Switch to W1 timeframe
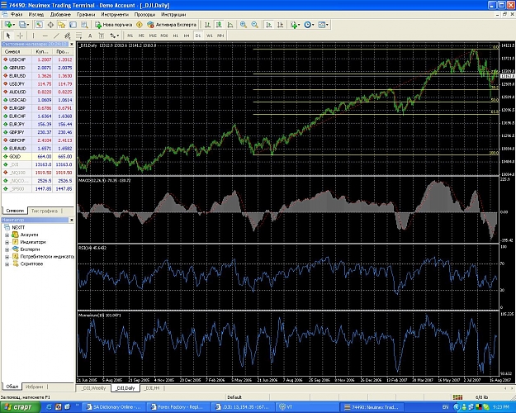Image resolution: width=516 pixels, height=413 pixels. tap(210, 36)
